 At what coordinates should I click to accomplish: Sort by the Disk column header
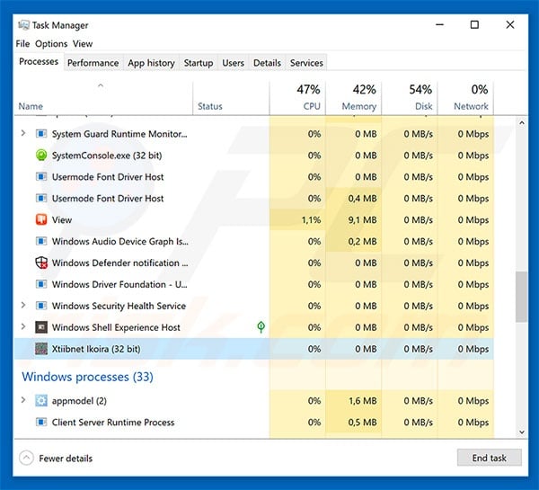click(410, 98)
